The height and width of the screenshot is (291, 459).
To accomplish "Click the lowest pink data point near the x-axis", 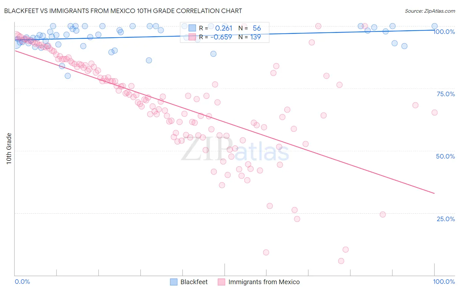I will pyautogui.click(x=341, y=261).
